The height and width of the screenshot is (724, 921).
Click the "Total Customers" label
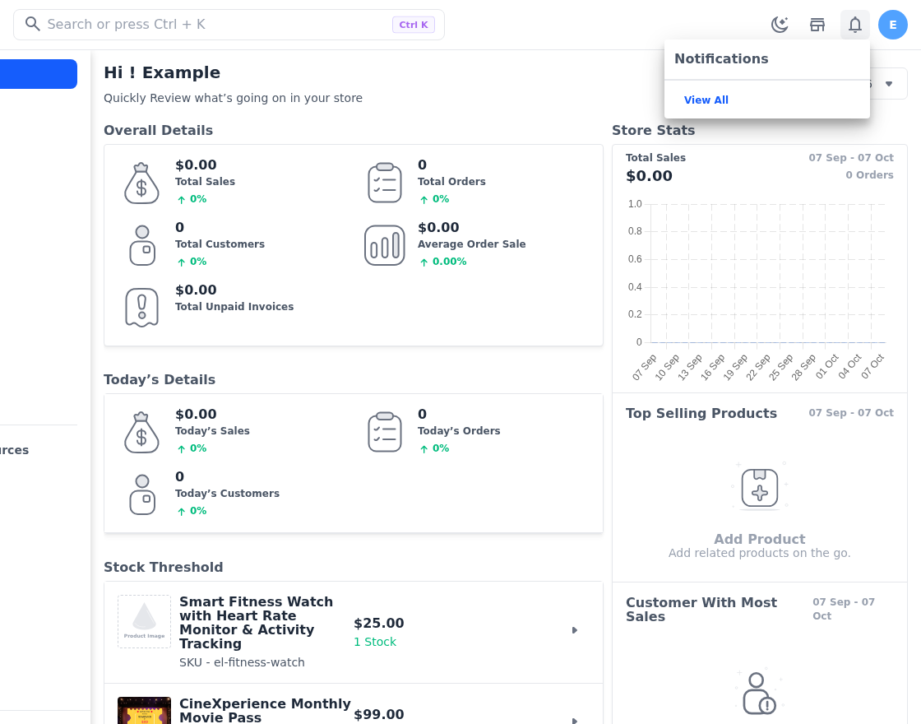220,244
